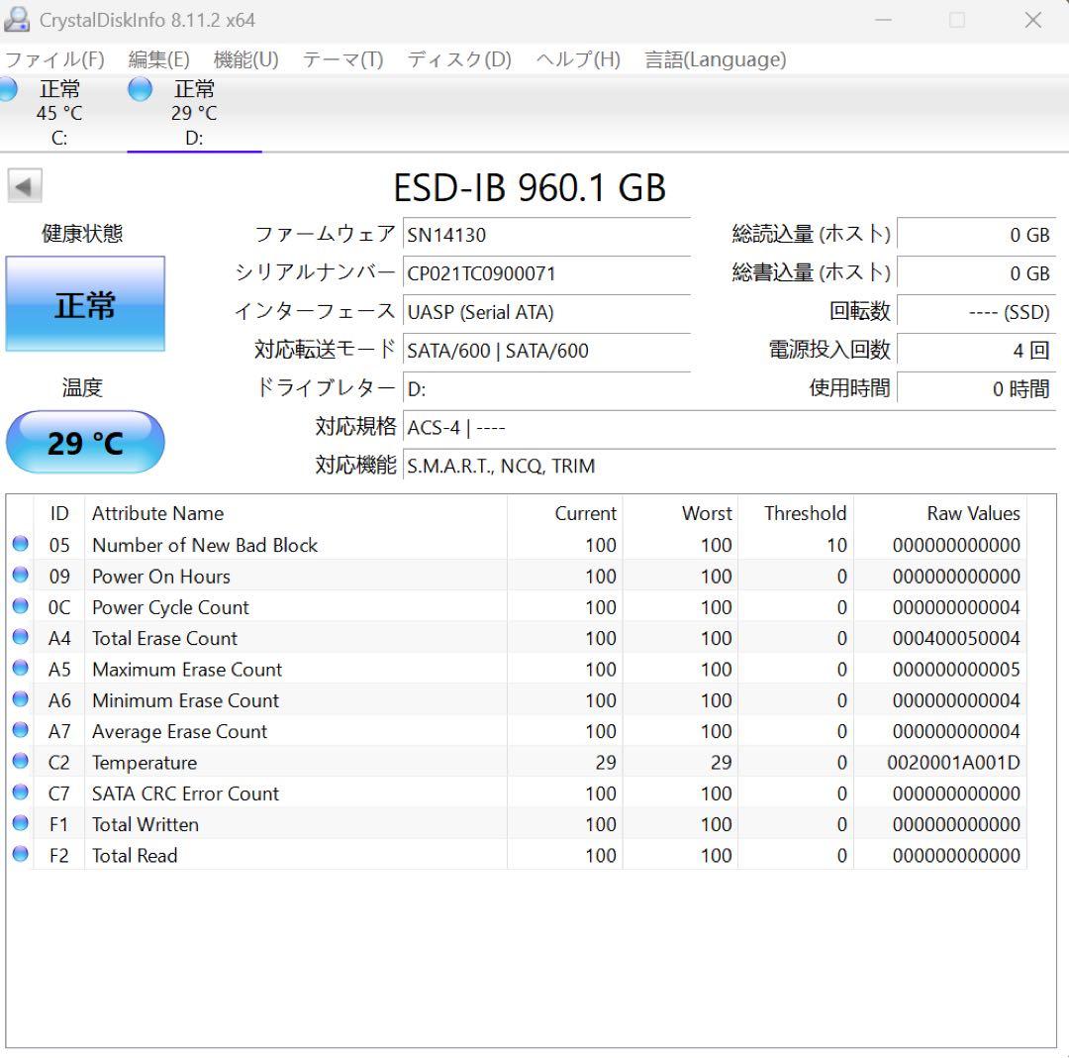Click status dot beside Number of New Bad Block
Screen dimensions: 1069x1058
20,545
